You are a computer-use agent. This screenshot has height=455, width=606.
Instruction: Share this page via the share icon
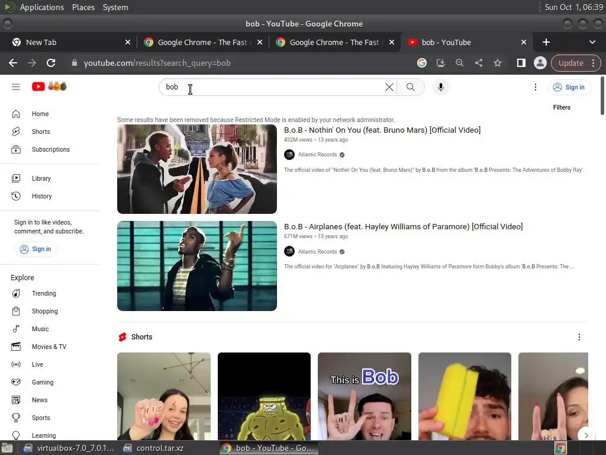[x=478, y=63]
